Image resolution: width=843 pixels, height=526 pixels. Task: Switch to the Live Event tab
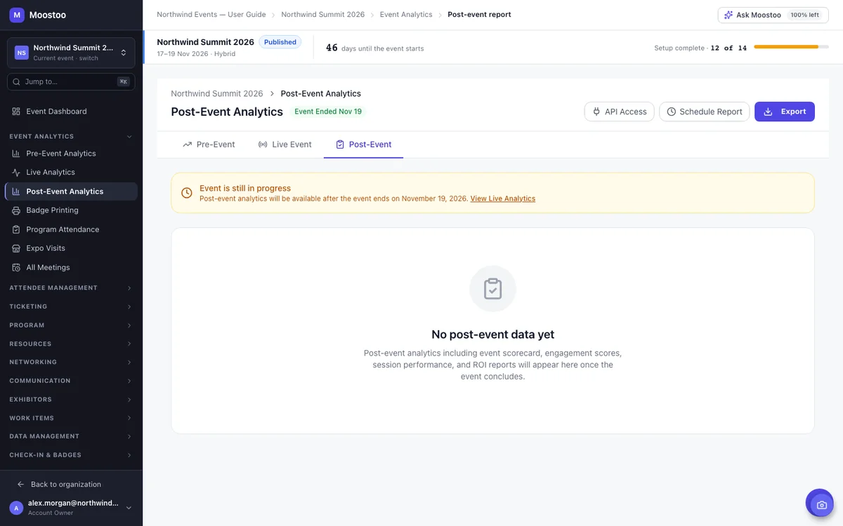pos(285,144)
